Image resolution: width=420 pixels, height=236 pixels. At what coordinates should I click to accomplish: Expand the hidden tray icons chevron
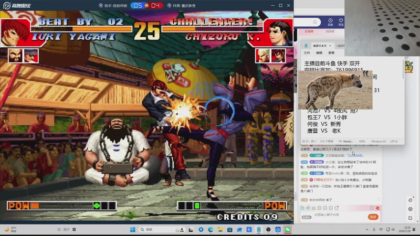367,230
